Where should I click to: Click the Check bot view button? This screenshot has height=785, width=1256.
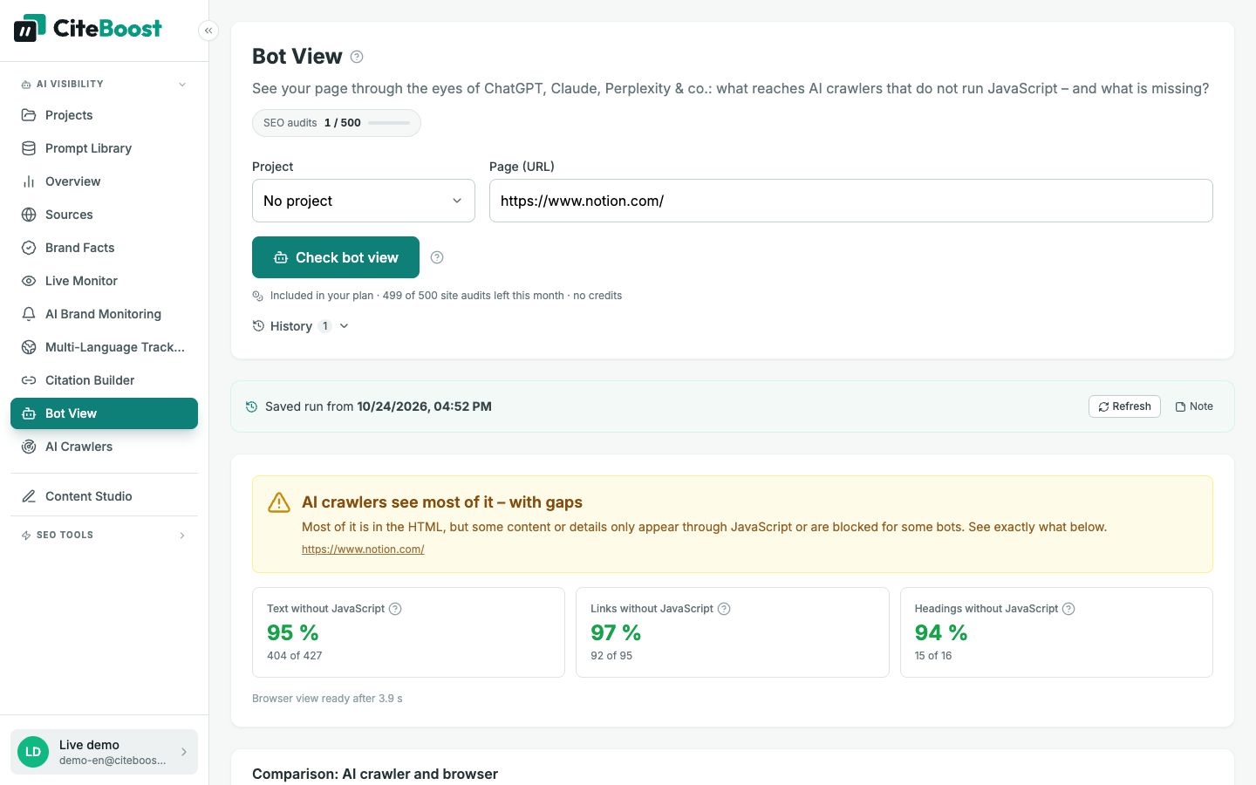click(x=336, y=257)
